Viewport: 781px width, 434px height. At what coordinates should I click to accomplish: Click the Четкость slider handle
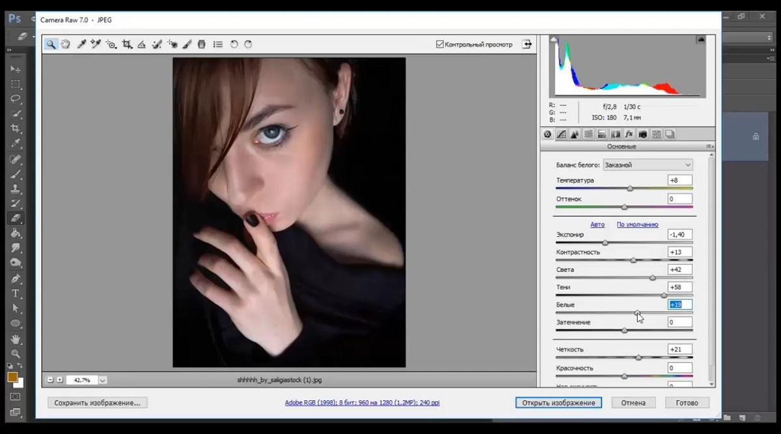click(638, 357)
